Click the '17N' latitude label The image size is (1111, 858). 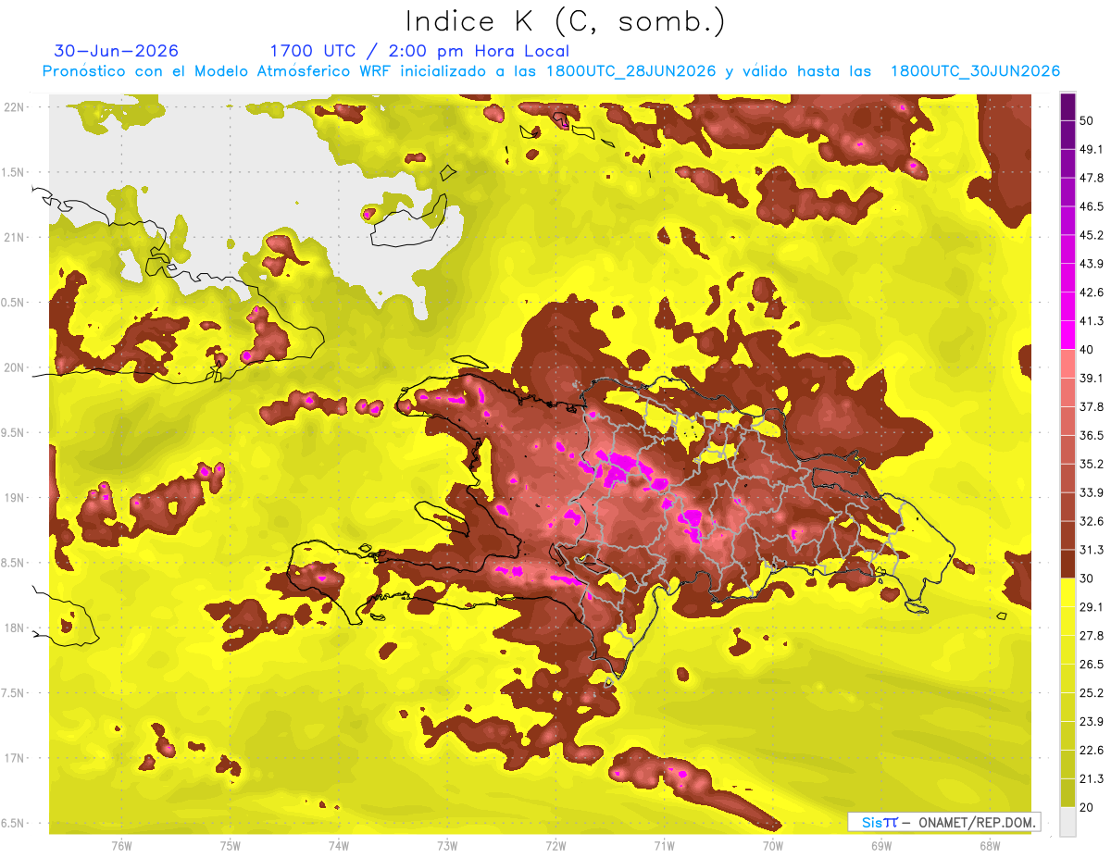[16, 758]
